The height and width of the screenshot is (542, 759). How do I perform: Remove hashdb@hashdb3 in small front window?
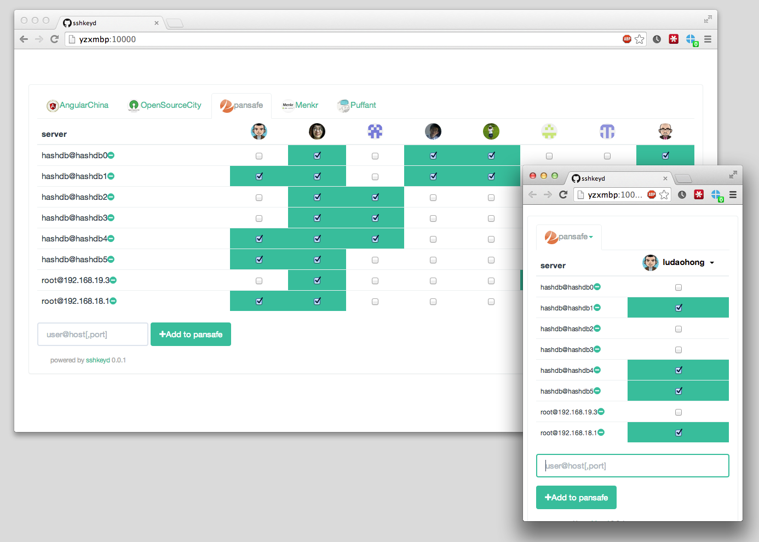coord(597,349)
